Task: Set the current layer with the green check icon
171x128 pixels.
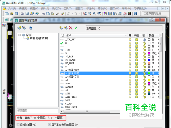Action: pyautogui.click(x=76, y=28)
